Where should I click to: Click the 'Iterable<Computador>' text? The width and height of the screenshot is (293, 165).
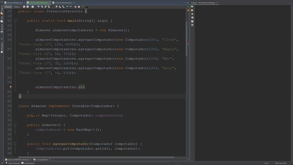pos(93,106)
